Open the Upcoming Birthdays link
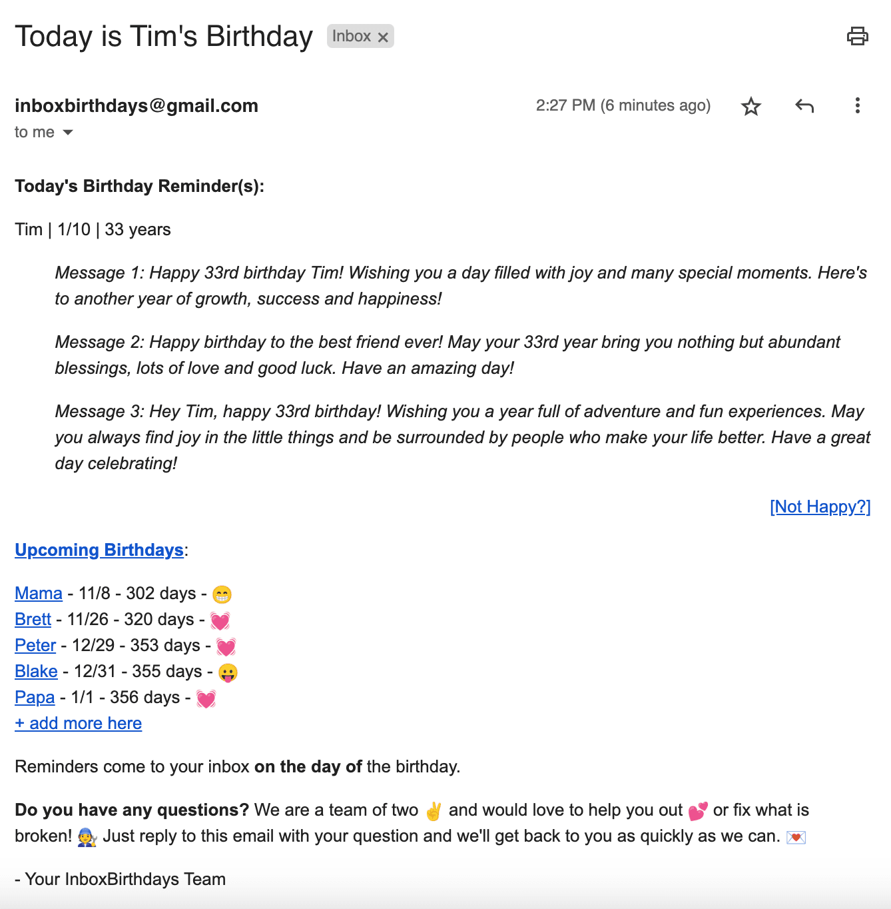 (99, 550)
